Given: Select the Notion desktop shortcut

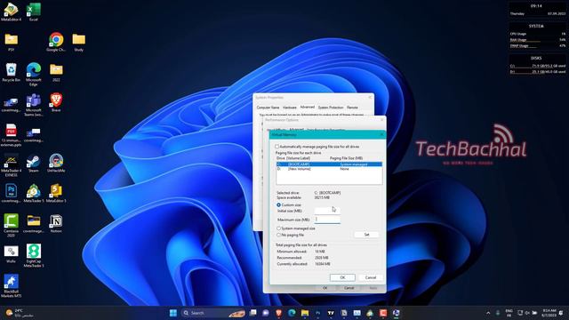Looking at the screenshot, I should (x=56, y=223).
